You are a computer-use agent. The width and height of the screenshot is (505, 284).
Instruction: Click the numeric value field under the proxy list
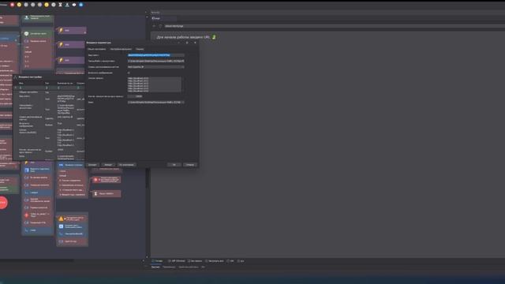click(x=135, y=96)
